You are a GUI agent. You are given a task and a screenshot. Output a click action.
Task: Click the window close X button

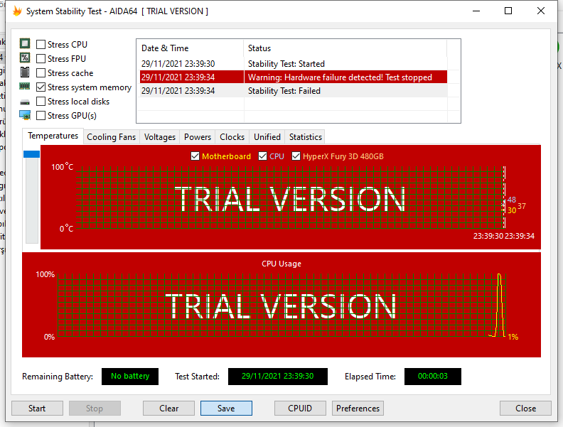(x=541, y=11)
